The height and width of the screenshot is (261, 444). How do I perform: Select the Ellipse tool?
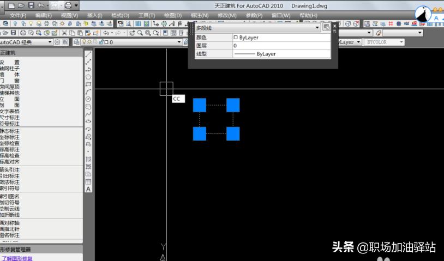coord(88,122)
